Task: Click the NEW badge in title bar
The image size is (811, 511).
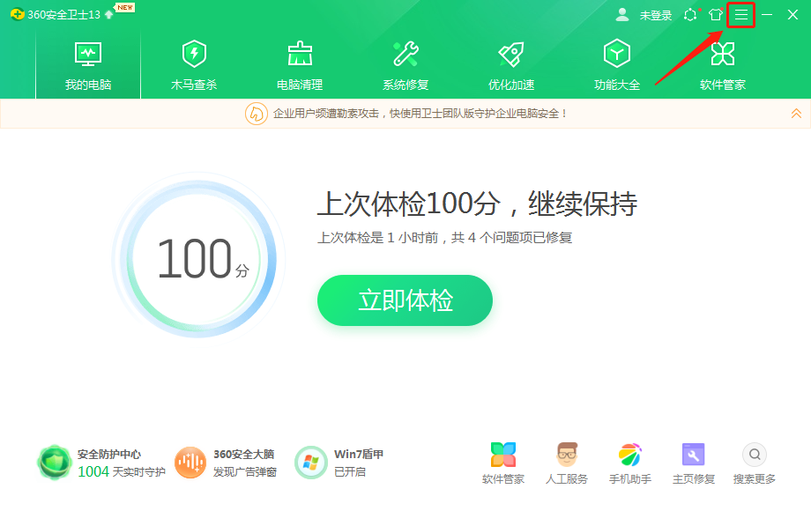Action: pos(124,7)
